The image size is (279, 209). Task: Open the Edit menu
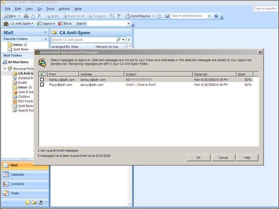[18, 9]
